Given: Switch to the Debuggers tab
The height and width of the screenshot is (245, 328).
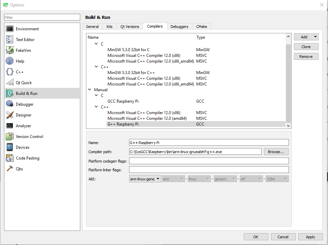Looking at the screenshot, I should [x=179, y=27].
